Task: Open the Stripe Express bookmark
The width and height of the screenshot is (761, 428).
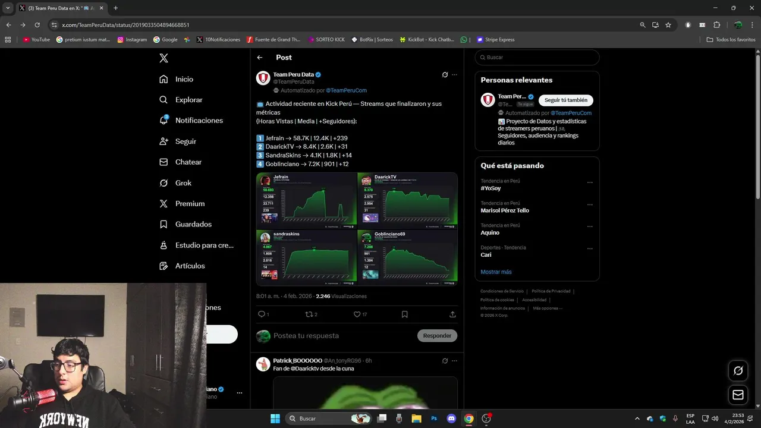Action: click(495, 40)
